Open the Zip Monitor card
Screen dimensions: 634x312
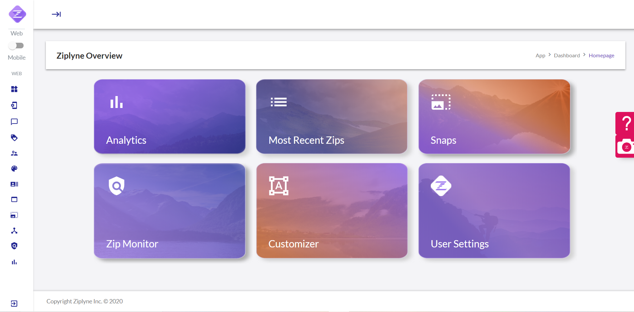170,211
